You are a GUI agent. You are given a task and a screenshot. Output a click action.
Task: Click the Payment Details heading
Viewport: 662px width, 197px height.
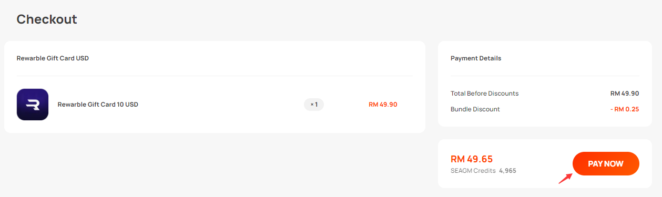point(476,58)
